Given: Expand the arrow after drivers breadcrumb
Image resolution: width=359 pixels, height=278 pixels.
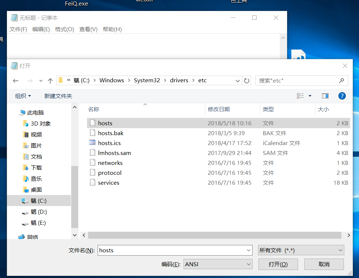Looking at the screenshot, I should coord(193,80).
